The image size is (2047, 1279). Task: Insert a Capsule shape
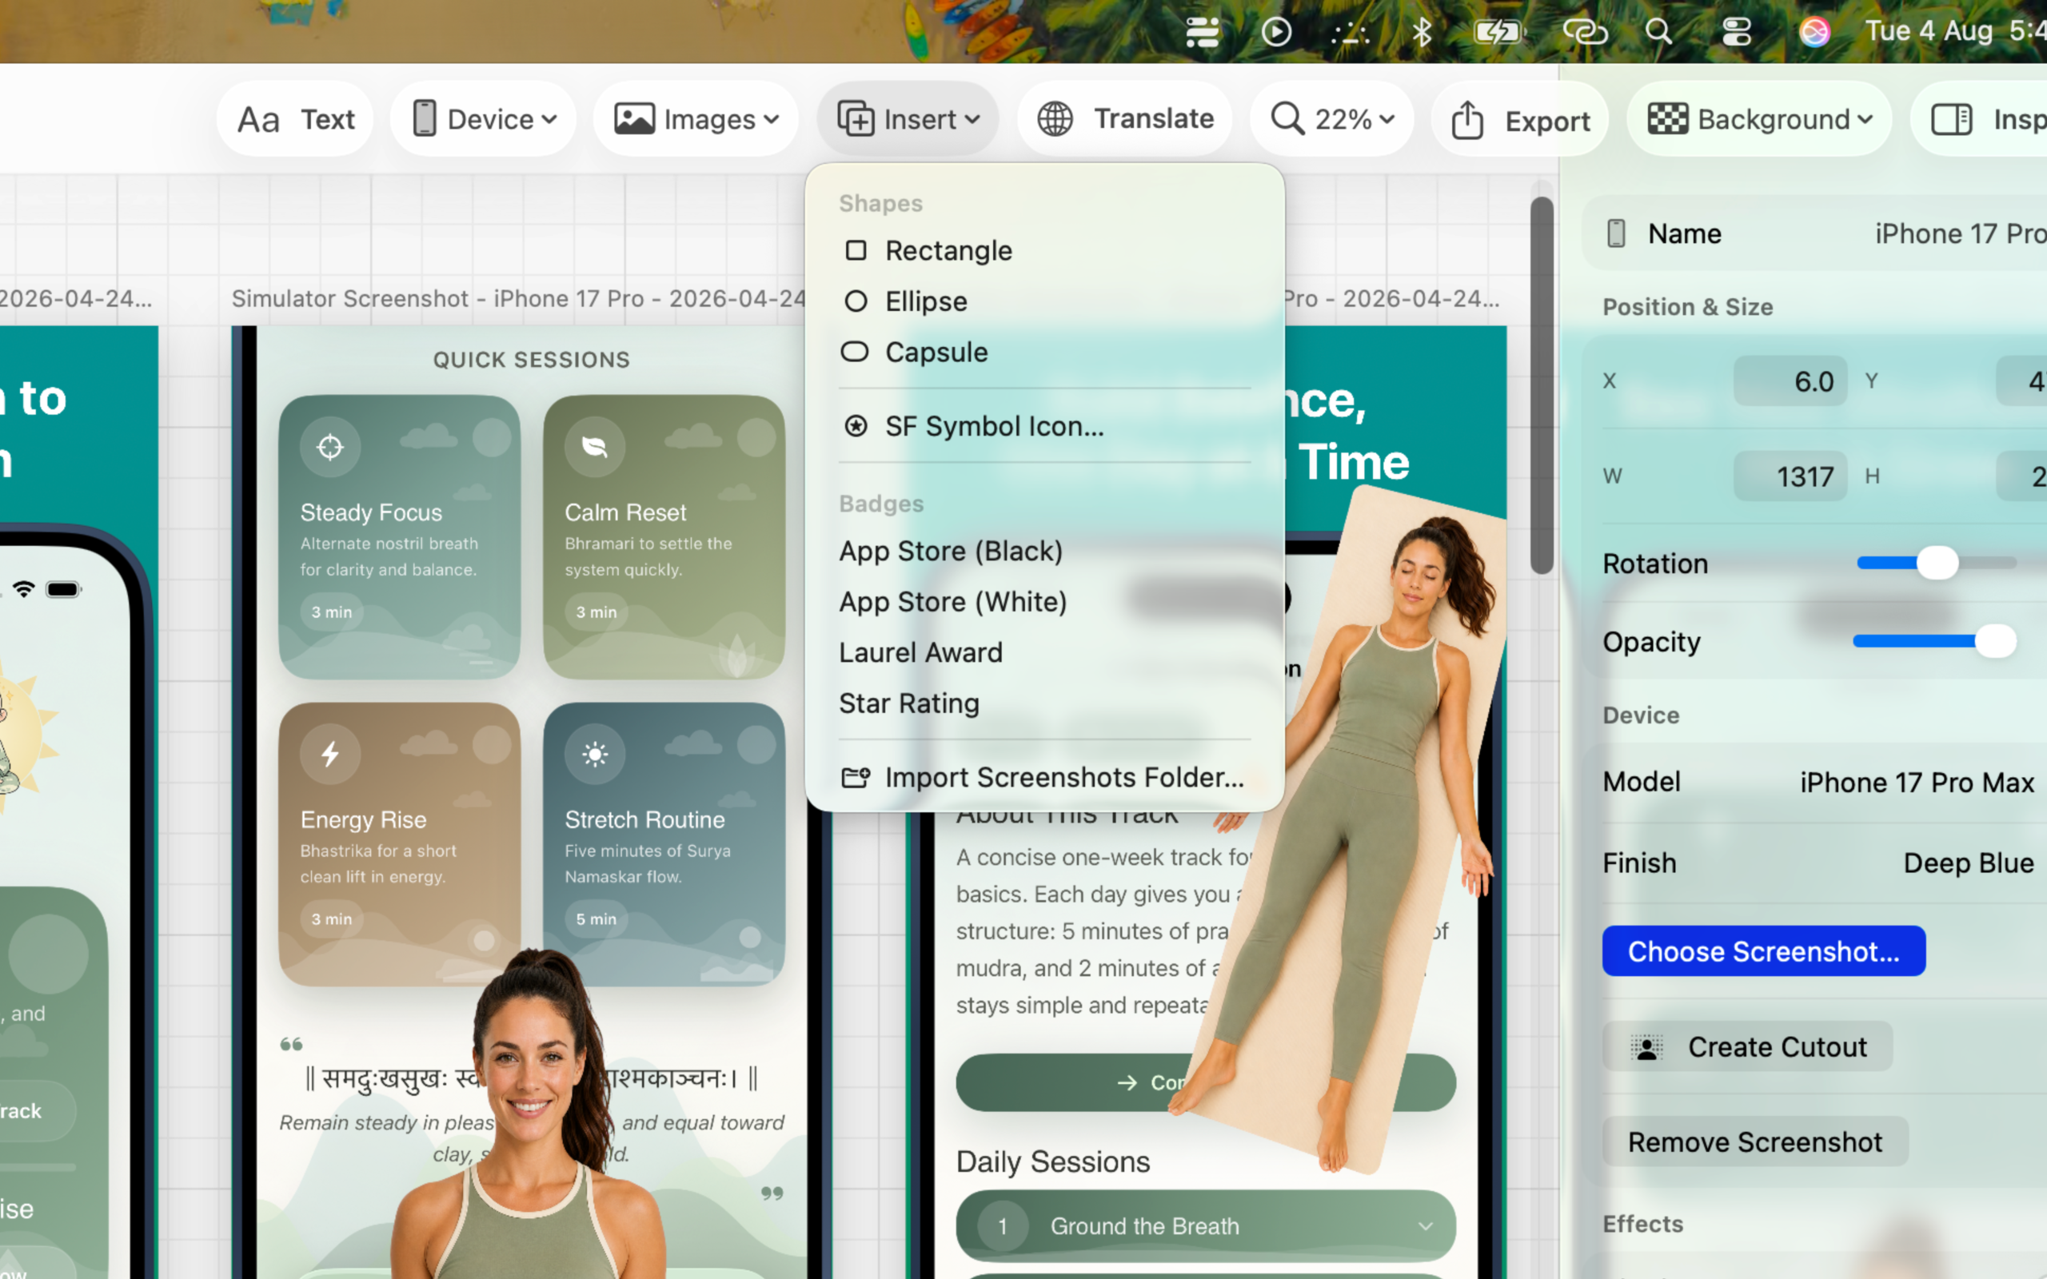pyautogui.click(x=1044, y=352)
